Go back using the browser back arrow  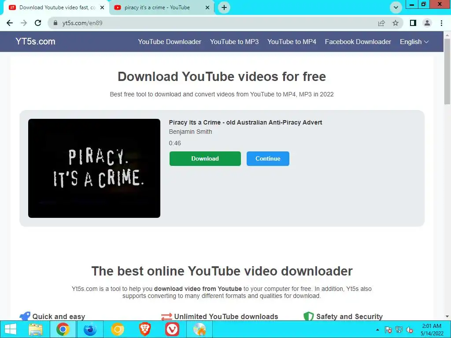pos(10,23)
